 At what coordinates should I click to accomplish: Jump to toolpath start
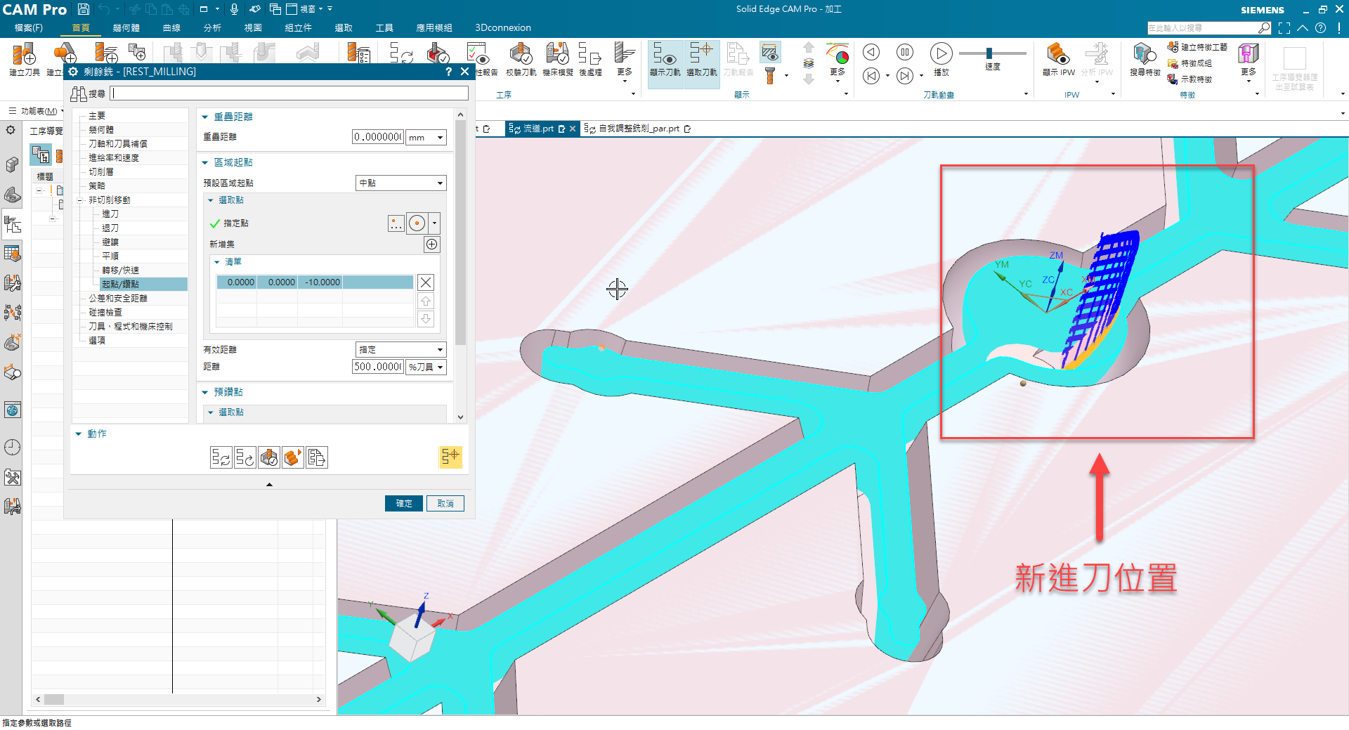click(871, 76)
